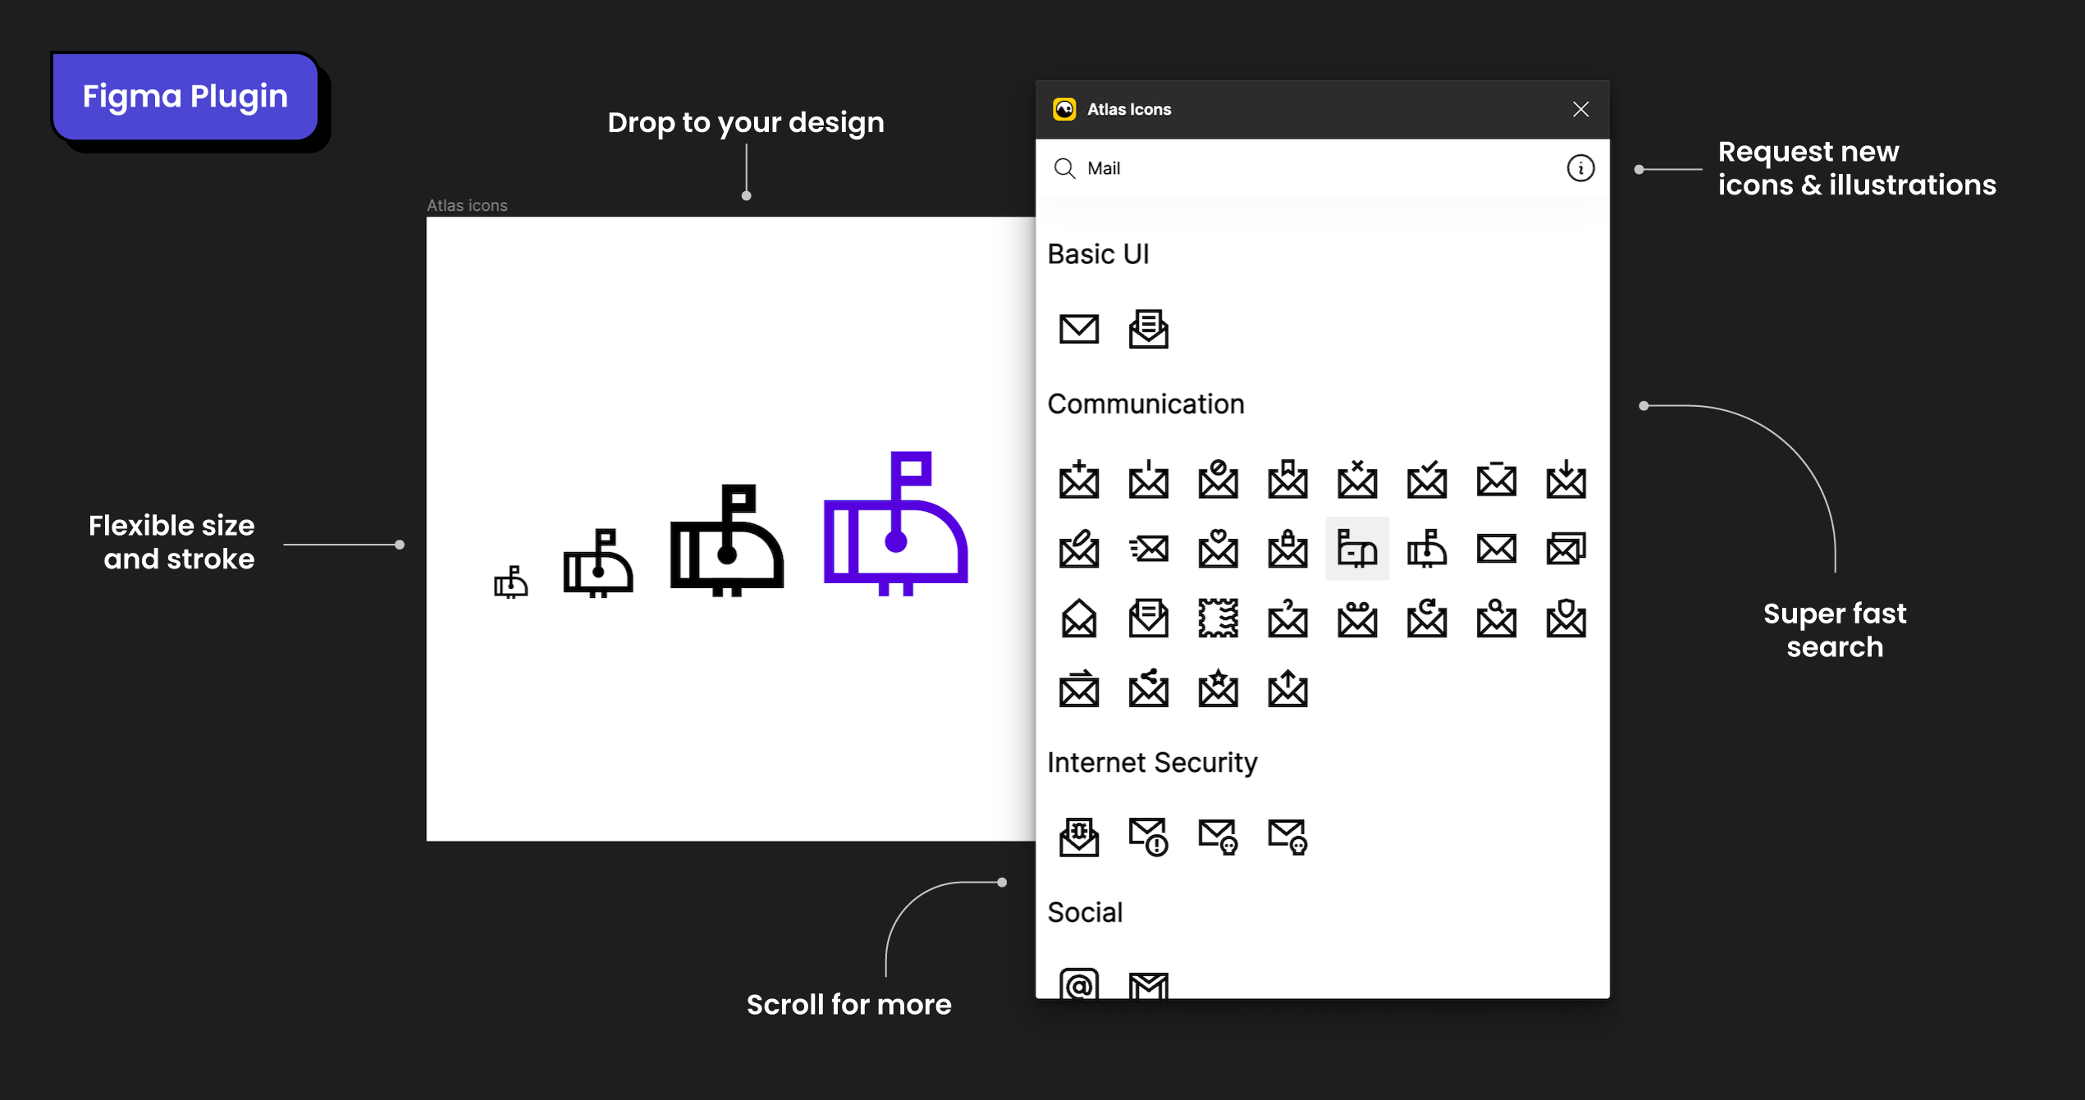Select the bug-infected open mail icon

[1078, 837]
